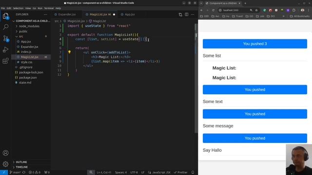Switch to the Expander.jsx editor tab
312x175 pixels.
coord(66,15)
